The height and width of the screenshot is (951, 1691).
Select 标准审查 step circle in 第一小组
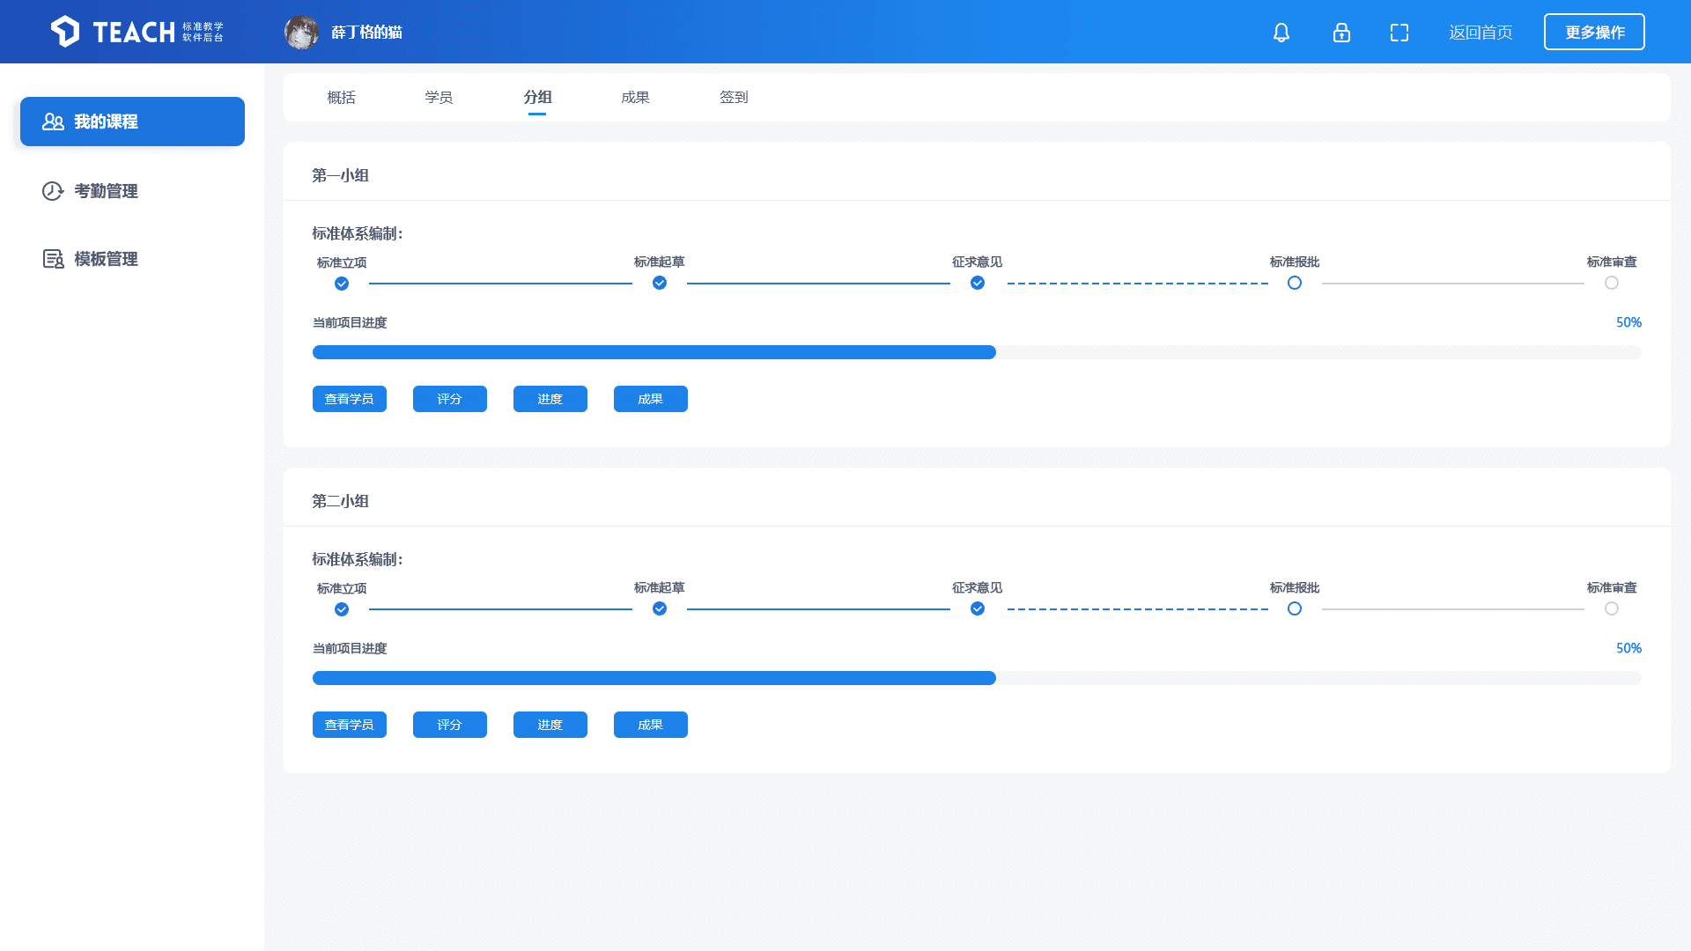[x=1612, y=283]
